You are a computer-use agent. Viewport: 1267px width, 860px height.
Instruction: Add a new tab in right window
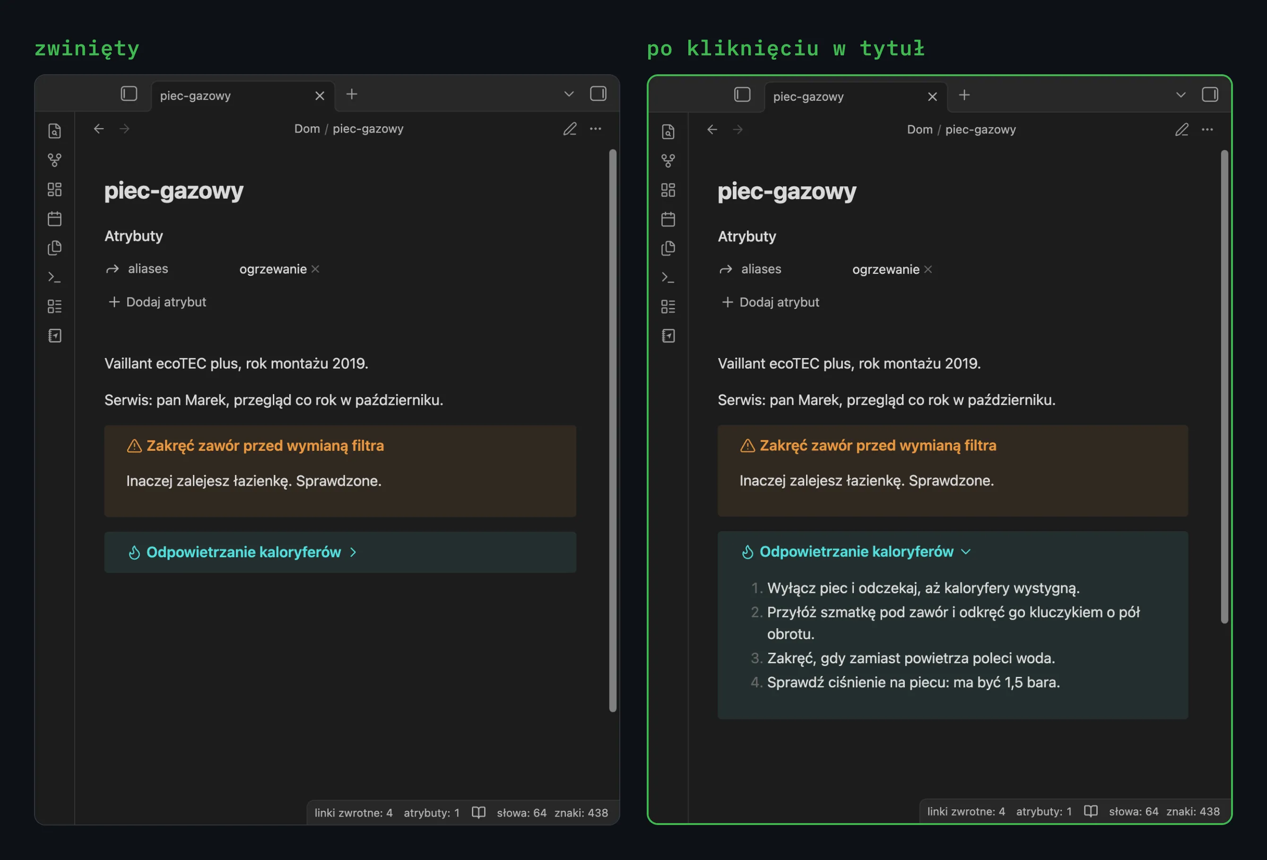click(x=964, y=96)
